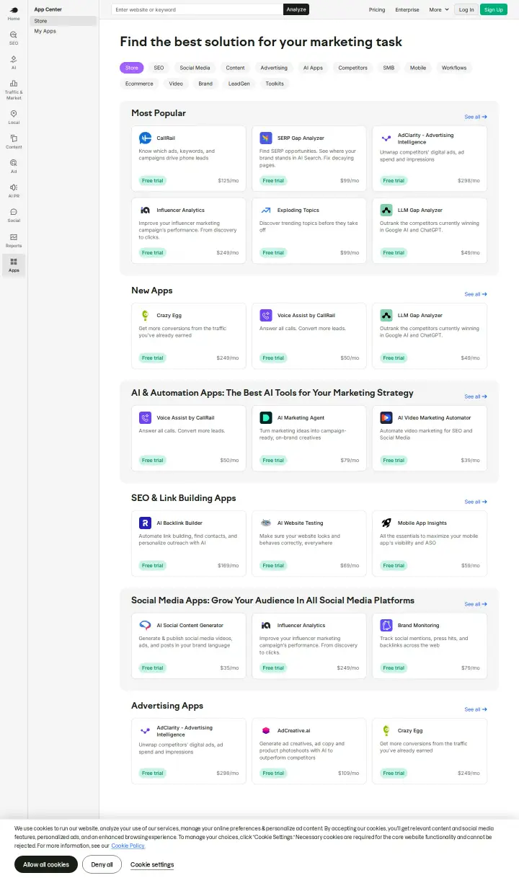Click AI Social Content Generator icon

tap(145, 625)
